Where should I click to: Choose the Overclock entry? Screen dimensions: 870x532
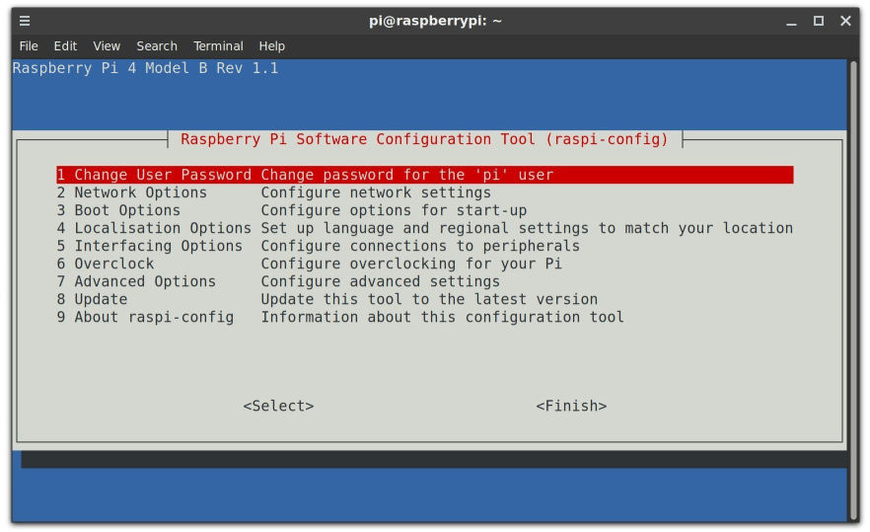pyautogui.click(x=106, y=264)
